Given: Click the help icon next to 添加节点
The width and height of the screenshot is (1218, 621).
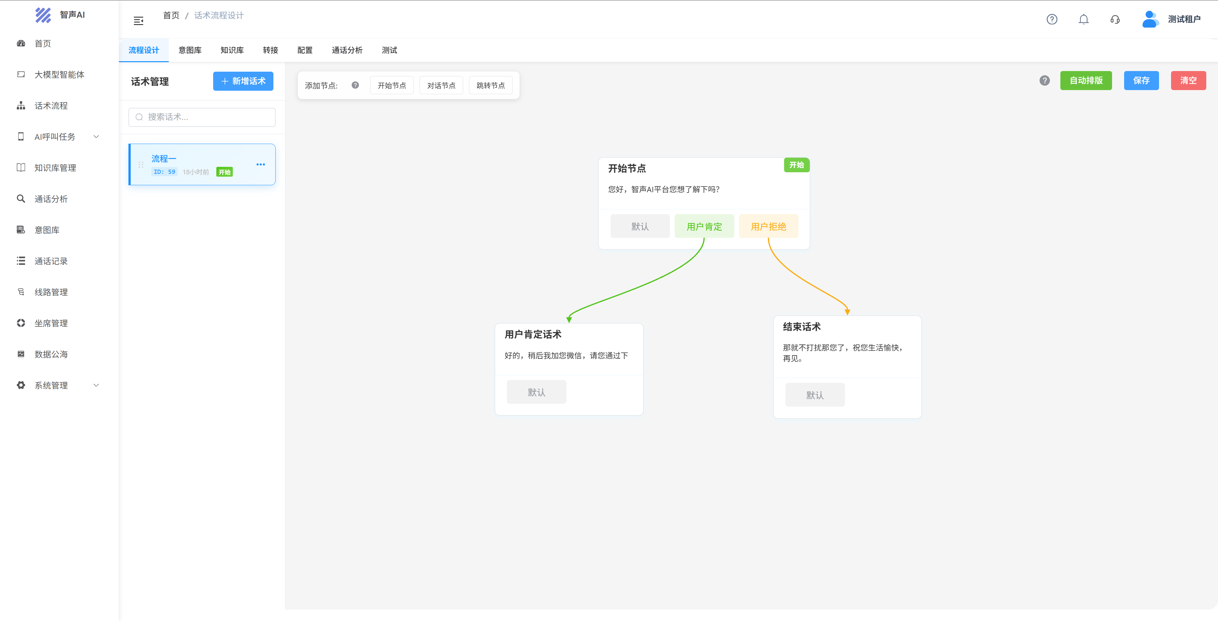Looking at the screenshot, I should (355, 85).
